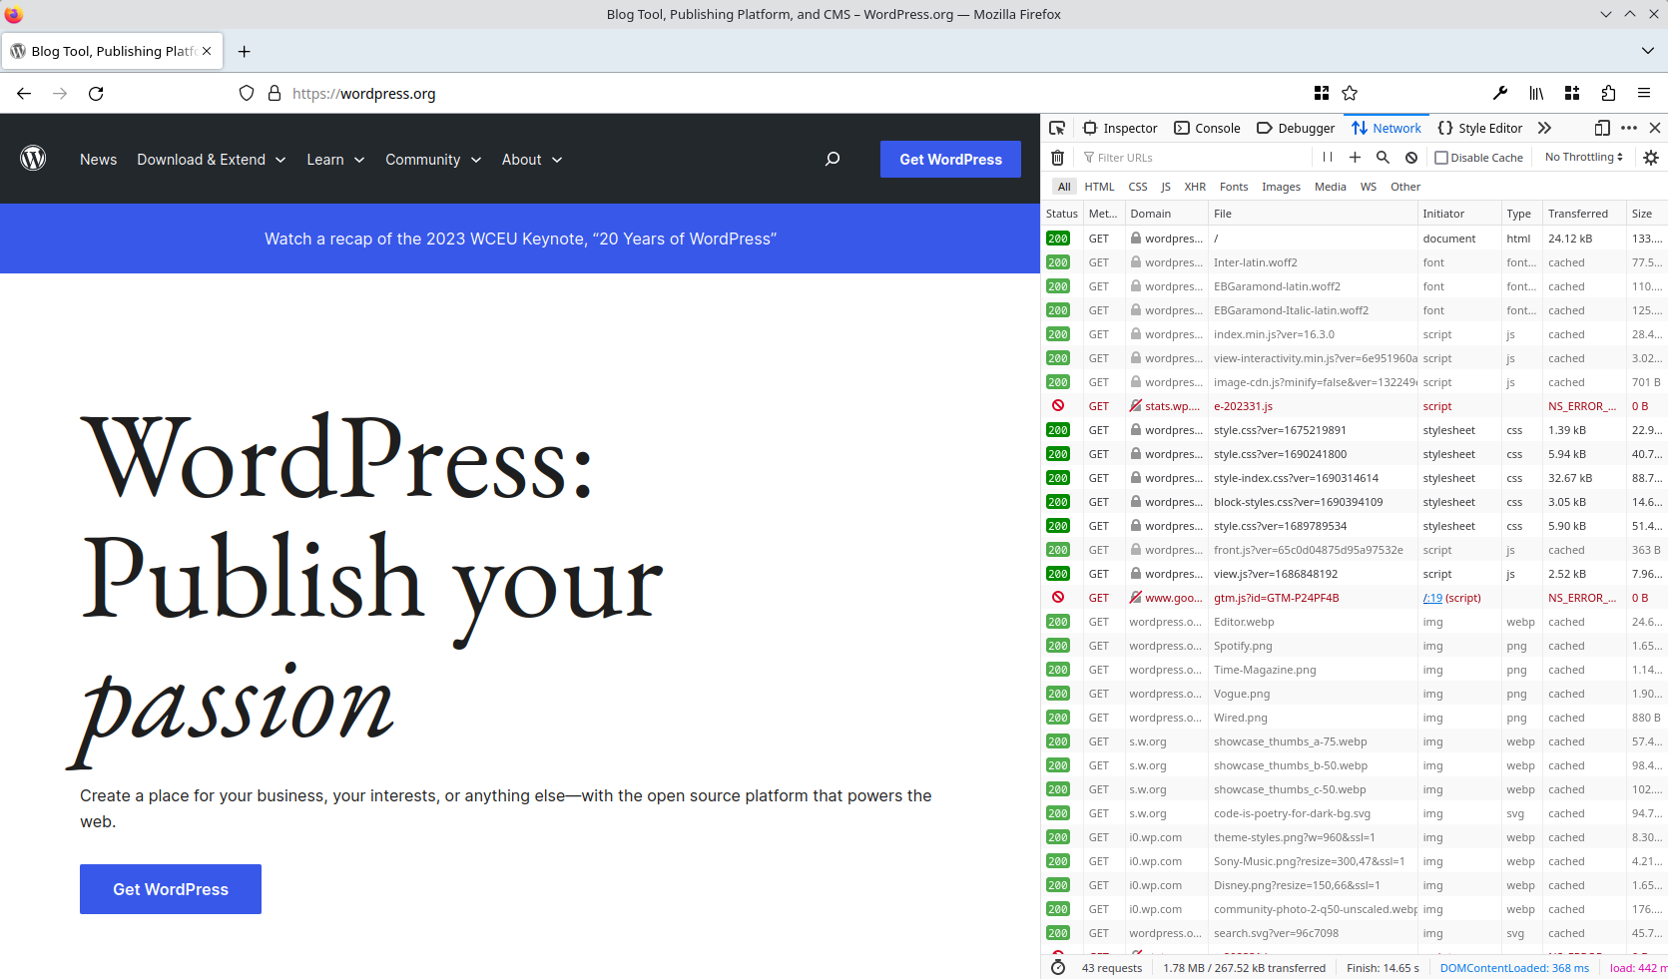Expand the Community menu
Screen dimensions: 1668x979
pos(433,160)
